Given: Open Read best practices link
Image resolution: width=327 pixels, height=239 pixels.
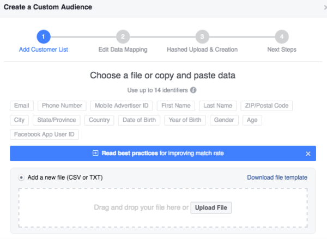Looking at the screenshot, I should tap(130, 153).
